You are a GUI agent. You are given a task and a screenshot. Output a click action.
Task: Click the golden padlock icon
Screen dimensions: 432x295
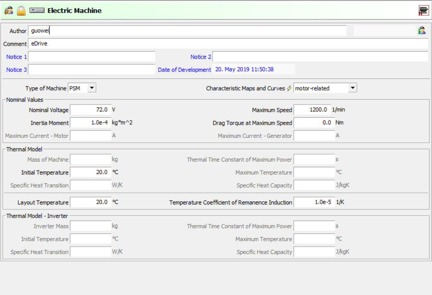tap(21, 11)
